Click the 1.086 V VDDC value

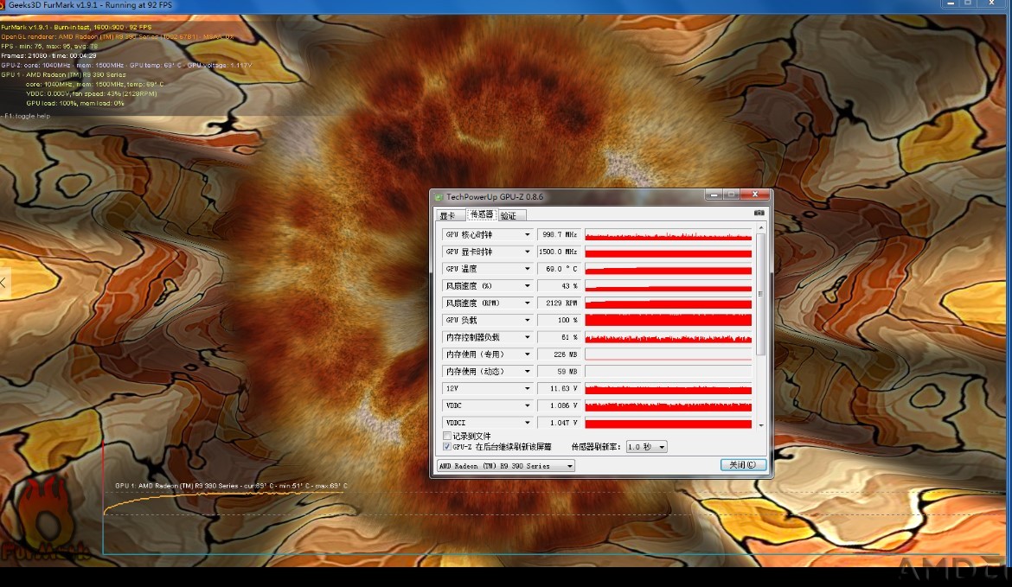(559, 405)
